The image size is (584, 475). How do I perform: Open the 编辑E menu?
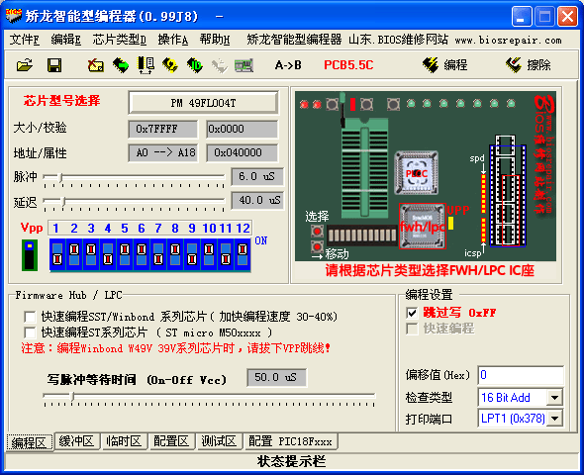(66, 40)
